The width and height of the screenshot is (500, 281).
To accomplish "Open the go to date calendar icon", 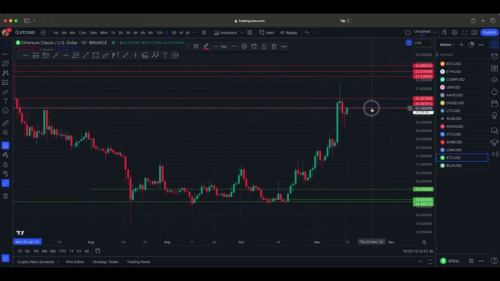I will tap(98, 251).
